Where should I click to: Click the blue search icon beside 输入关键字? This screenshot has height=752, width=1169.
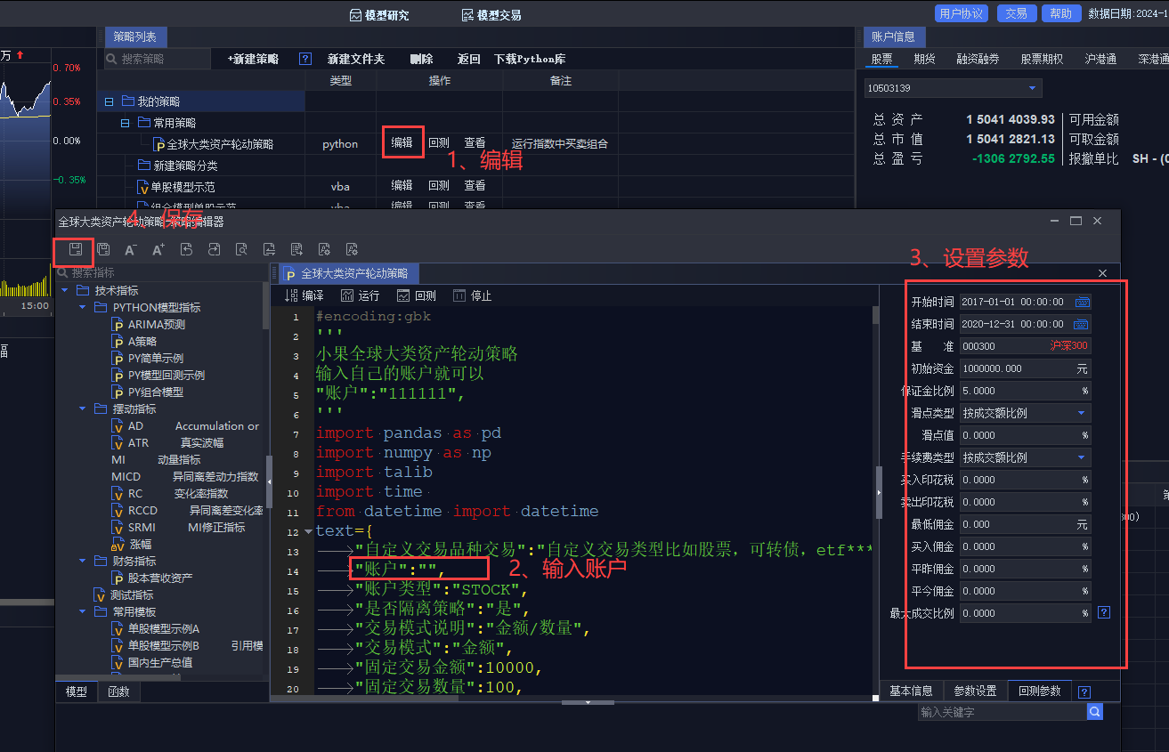1095,712
